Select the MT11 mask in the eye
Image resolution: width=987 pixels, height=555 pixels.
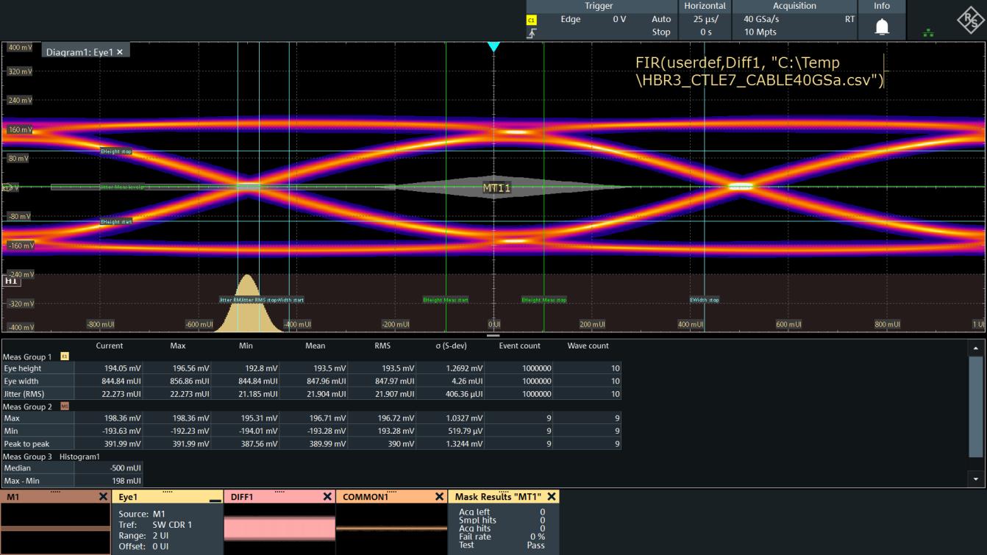tap(496, 188)
